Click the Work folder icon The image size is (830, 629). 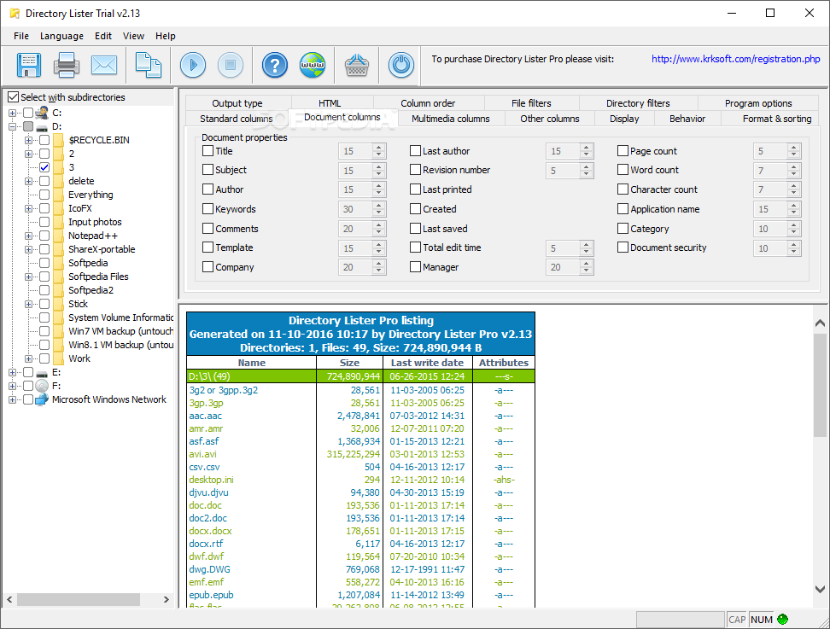pos(59,358)
